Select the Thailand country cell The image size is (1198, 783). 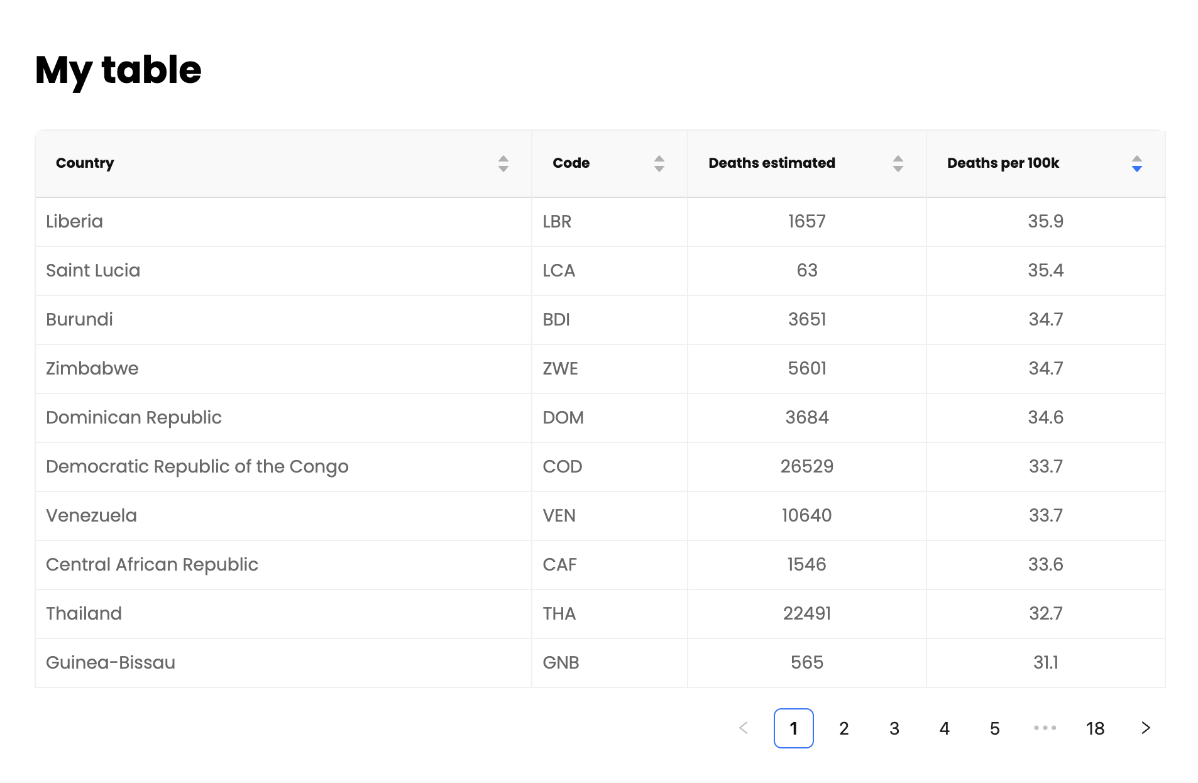tap(84, 614)
